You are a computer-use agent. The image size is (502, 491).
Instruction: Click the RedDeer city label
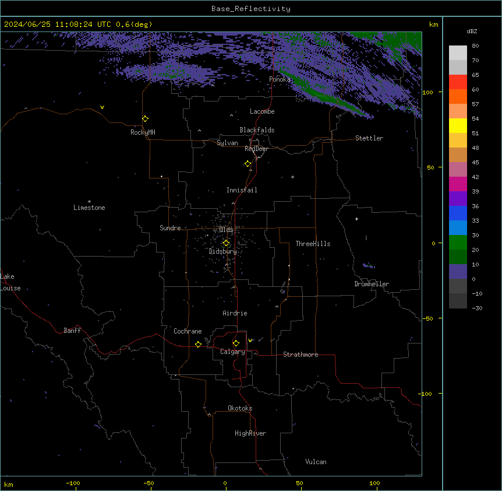[256, 149]
